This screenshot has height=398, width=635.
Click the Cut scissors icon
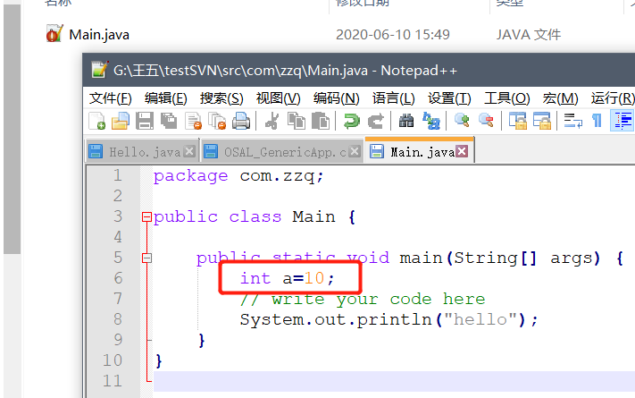(x=272, y=121)
